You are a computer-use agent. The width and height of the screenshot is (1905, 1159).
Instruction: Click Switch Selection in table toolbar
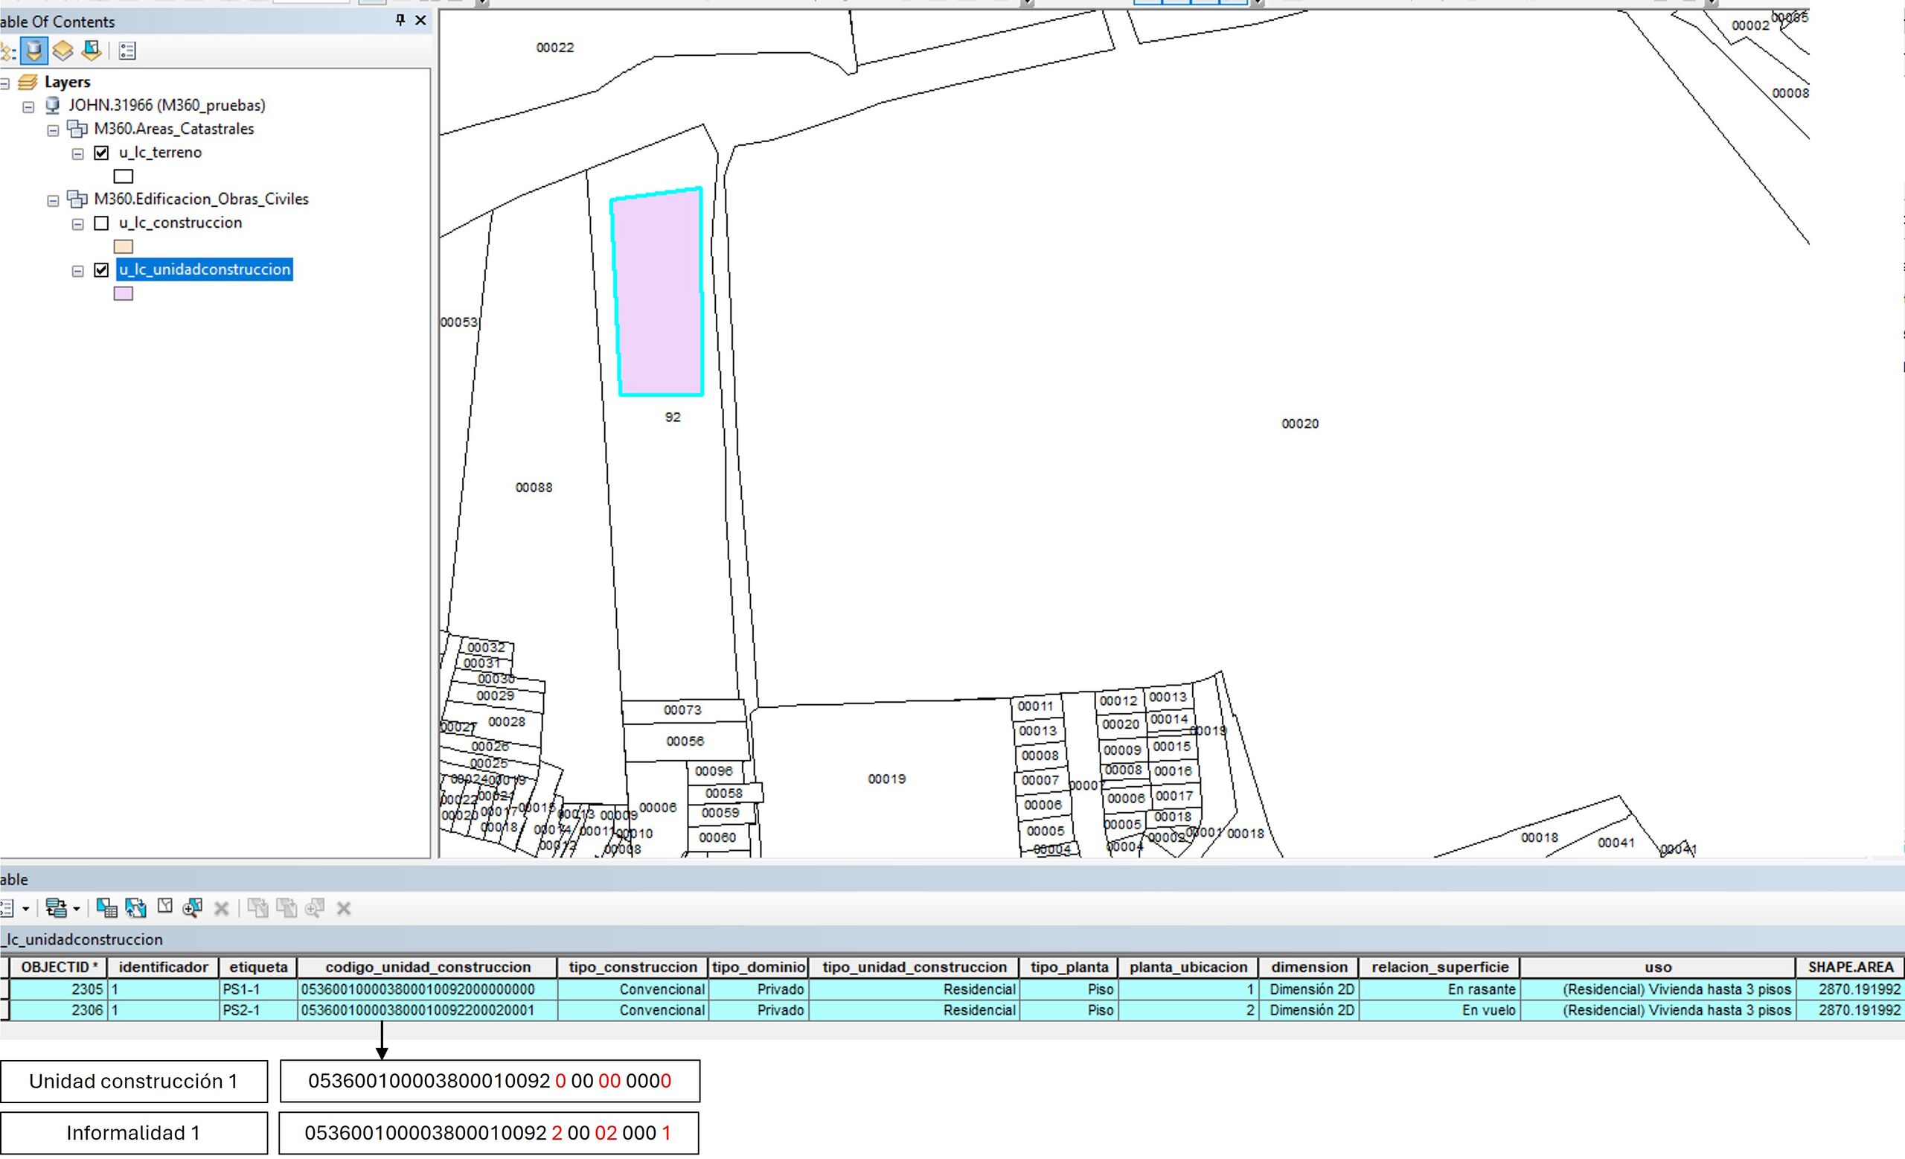click(x=136, y=907)
